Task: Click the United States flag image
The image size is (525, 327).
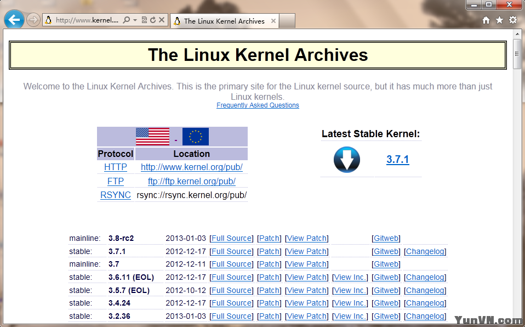Action: point(153,137)
